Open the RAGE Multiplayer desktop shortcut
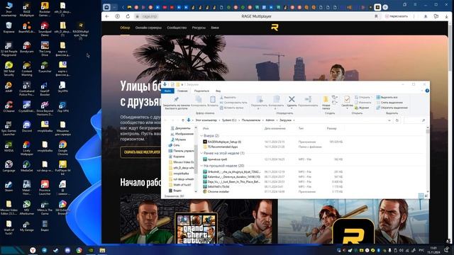This screenshot has width=454, height=255. pyautogui.click(x=27, y=9)
